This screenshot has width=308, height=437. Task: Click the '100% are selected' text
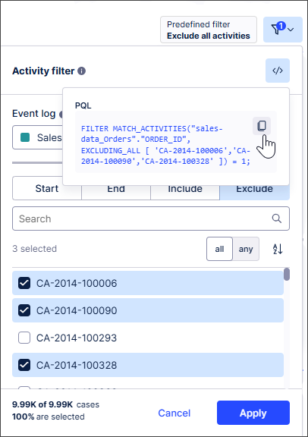(49, 417)
